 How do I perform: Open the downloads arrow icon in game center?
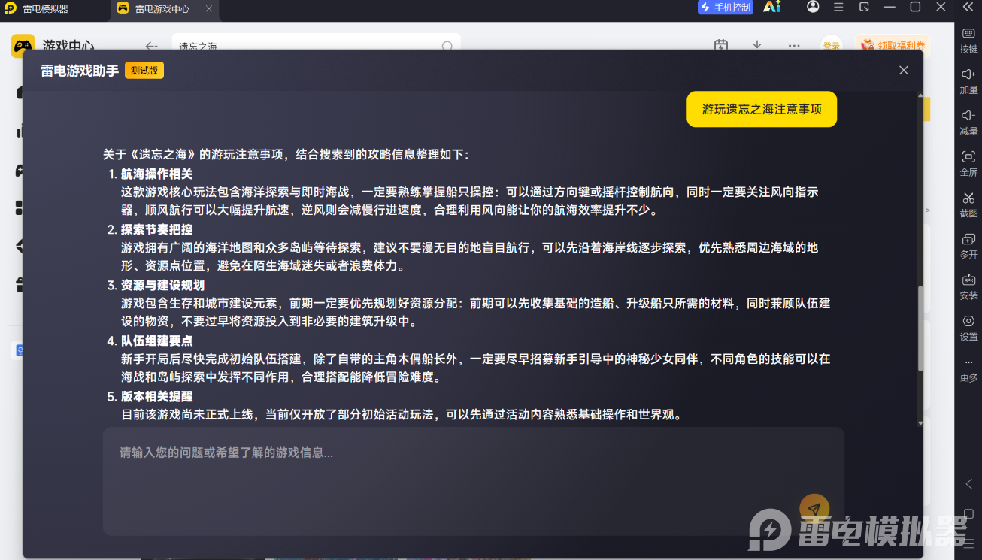click(x=757, y=45)
